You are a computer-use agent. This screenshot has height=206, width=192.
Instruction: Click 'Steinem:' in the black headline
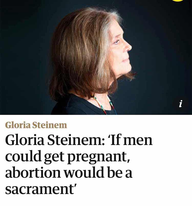(x=76, y=140)
